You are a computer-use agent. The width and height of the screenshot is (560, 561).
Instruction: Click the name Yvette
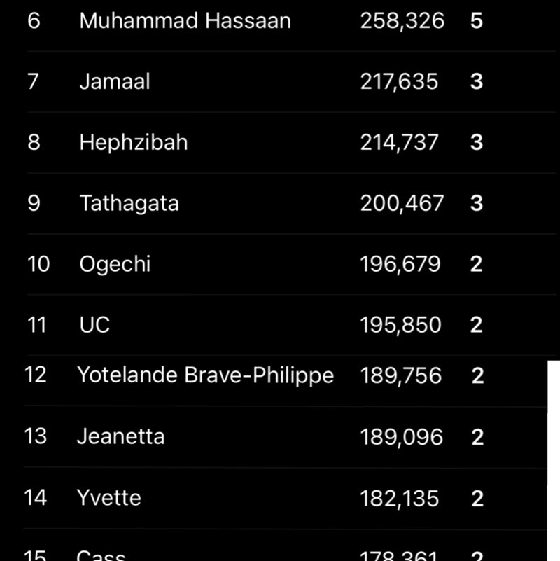tap(108, 499)
